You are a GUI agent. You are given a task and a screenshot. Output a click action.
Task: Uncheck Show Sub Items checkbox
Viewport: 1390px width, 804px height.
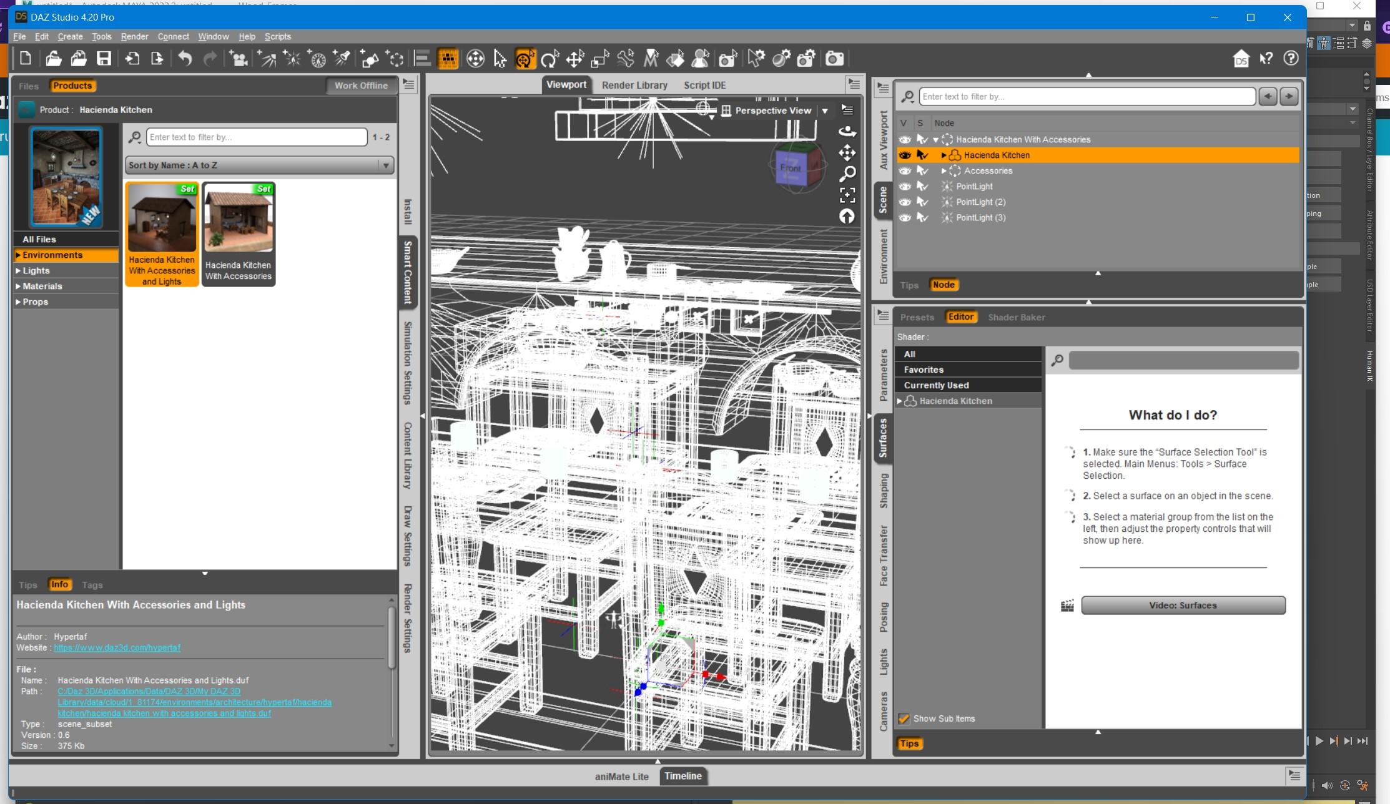pyautogui.click(x=904, y=718)
